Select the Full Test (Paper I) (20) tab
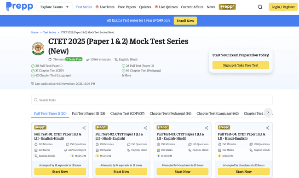Screen dimensions: 299x178 [50, 113]
